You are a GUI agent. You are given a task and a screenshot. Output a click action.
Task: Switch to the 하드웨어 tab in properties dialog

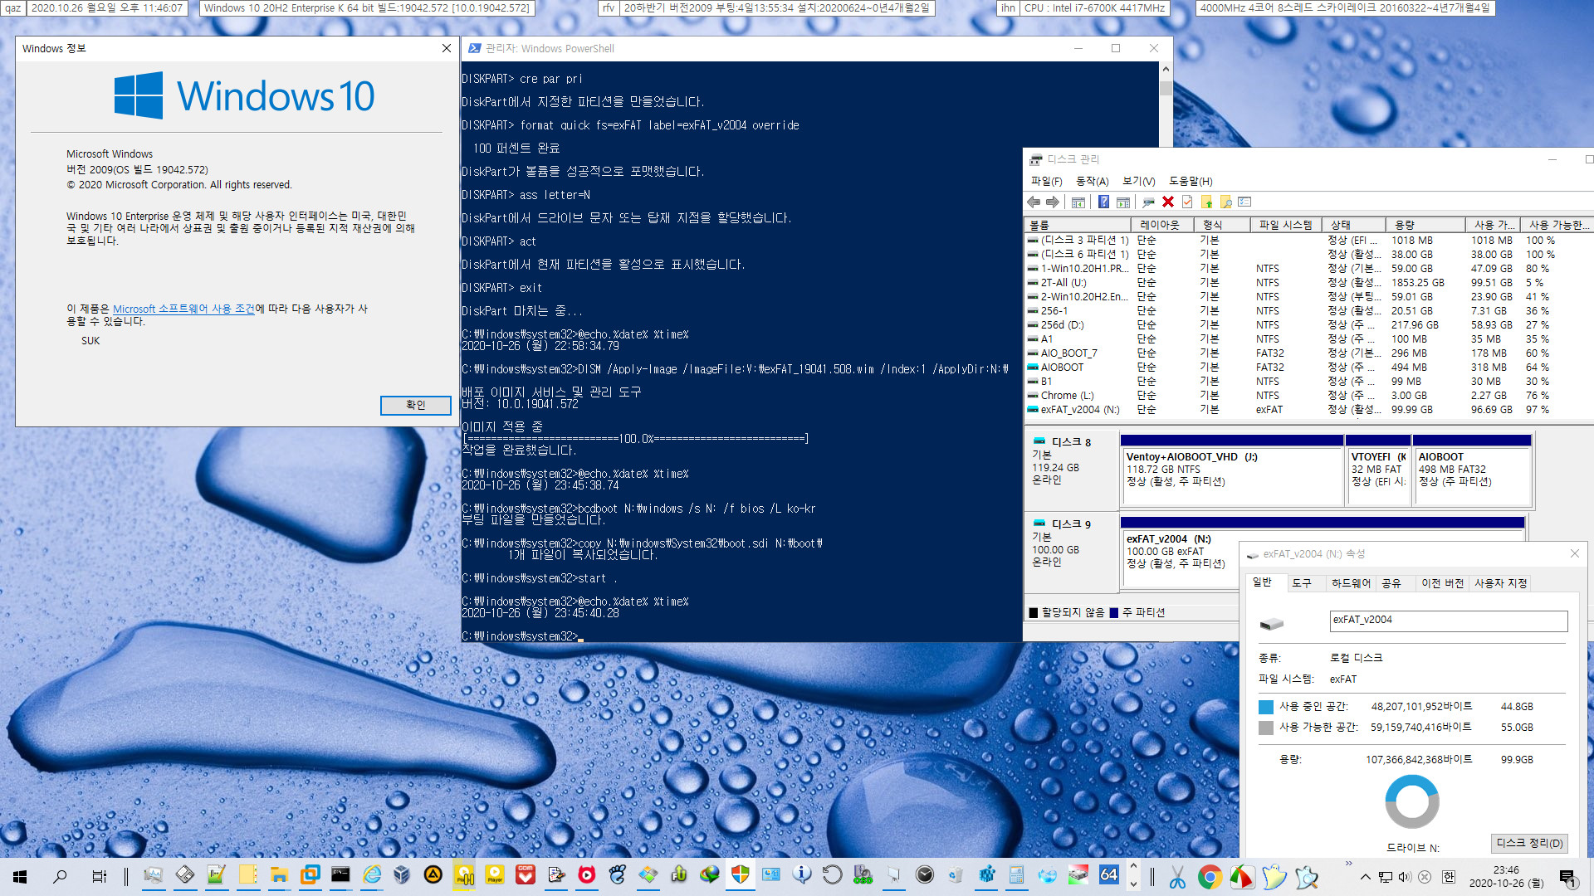coord(1351,583)
